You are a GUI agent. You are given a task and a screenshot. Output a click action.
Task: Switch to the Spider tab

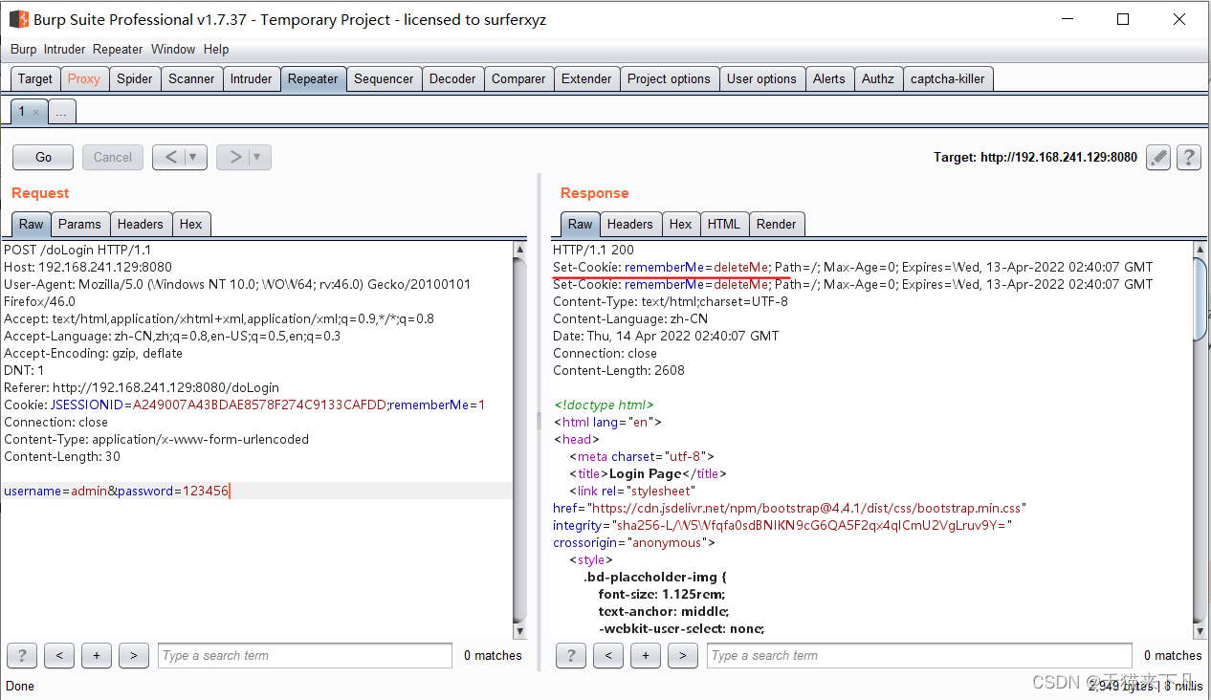point(135,78)
